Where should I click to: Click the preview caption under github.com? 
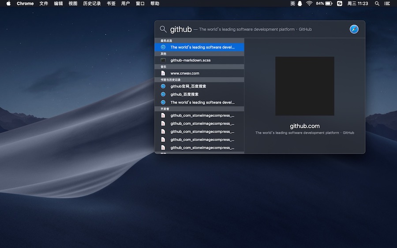pos(304,133)
